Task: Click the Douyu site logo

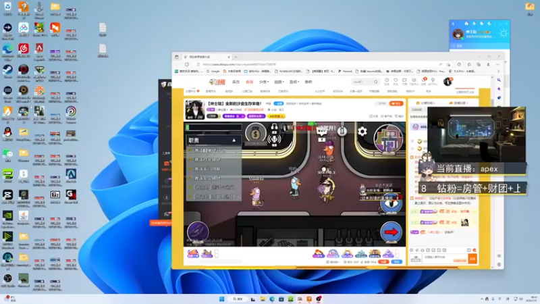Action: 217,82
